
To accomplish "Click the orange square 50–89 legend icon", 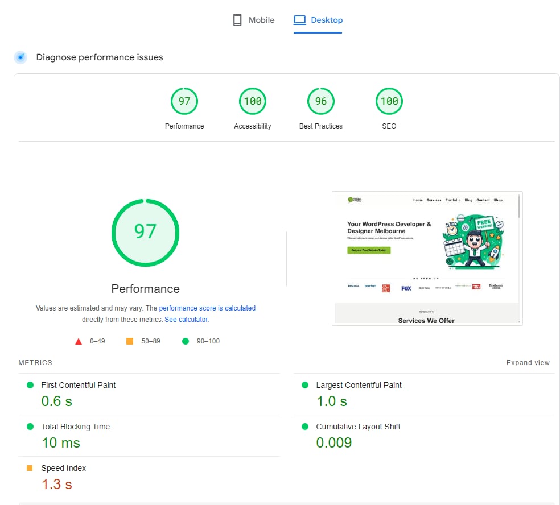I will (130, 341).
